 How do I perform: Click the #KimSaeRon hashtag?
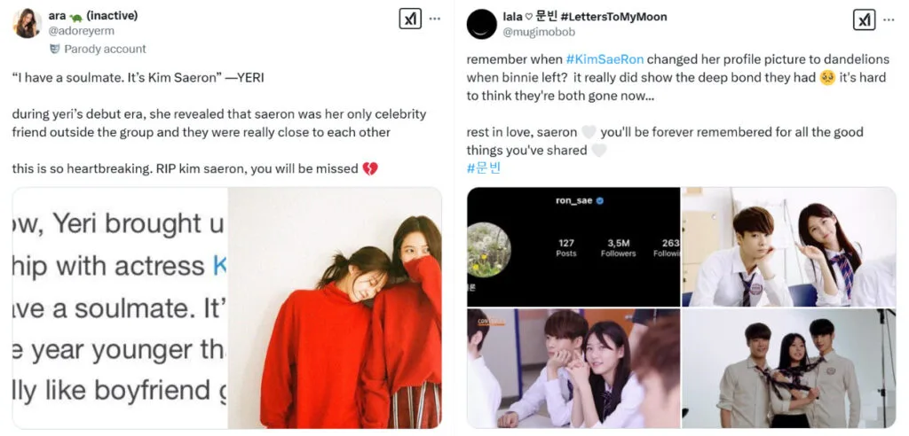(604, 59)
